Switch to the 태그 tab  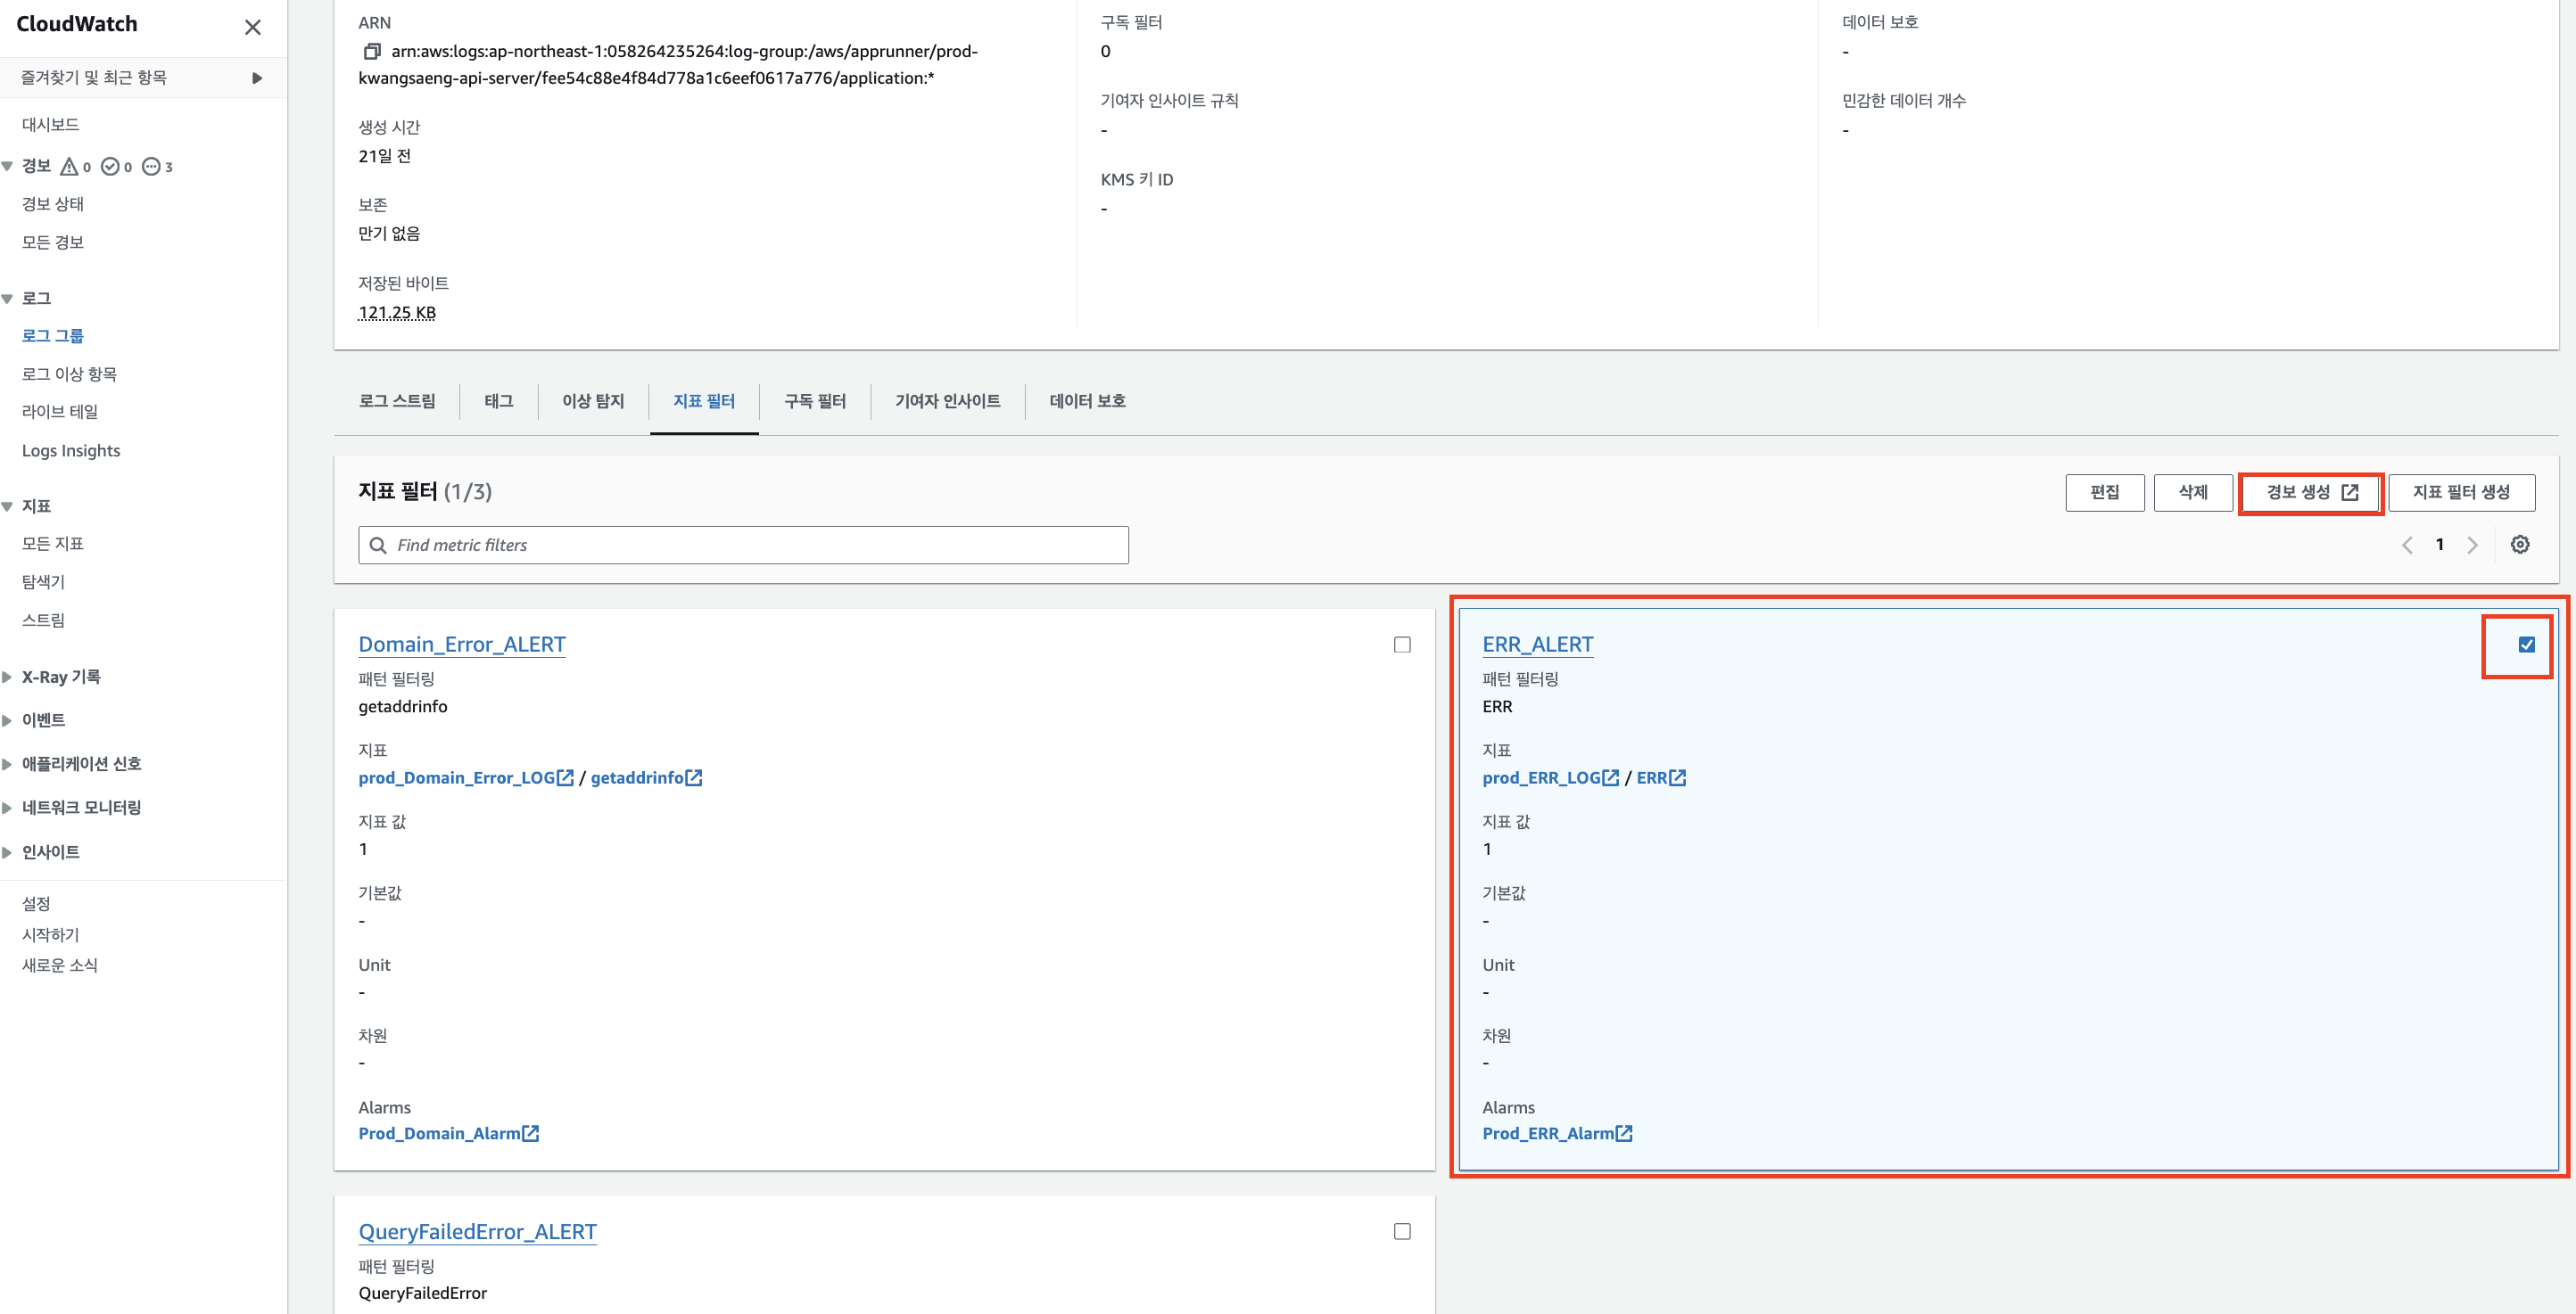click(499, 400)
